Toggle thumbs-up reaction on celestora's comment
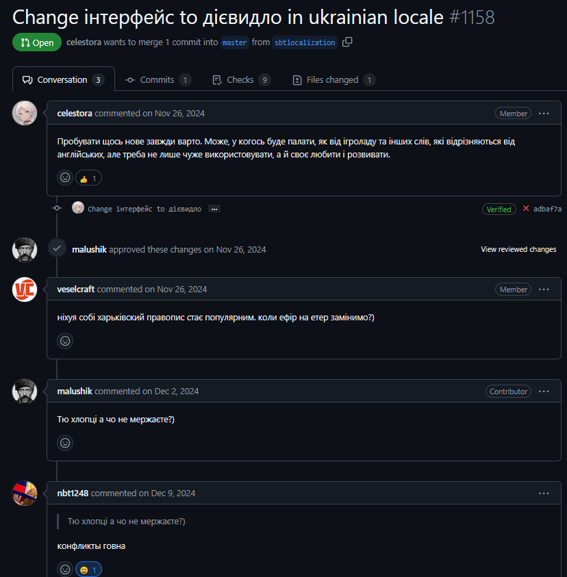567x577 pixels. tap(88, 178)
